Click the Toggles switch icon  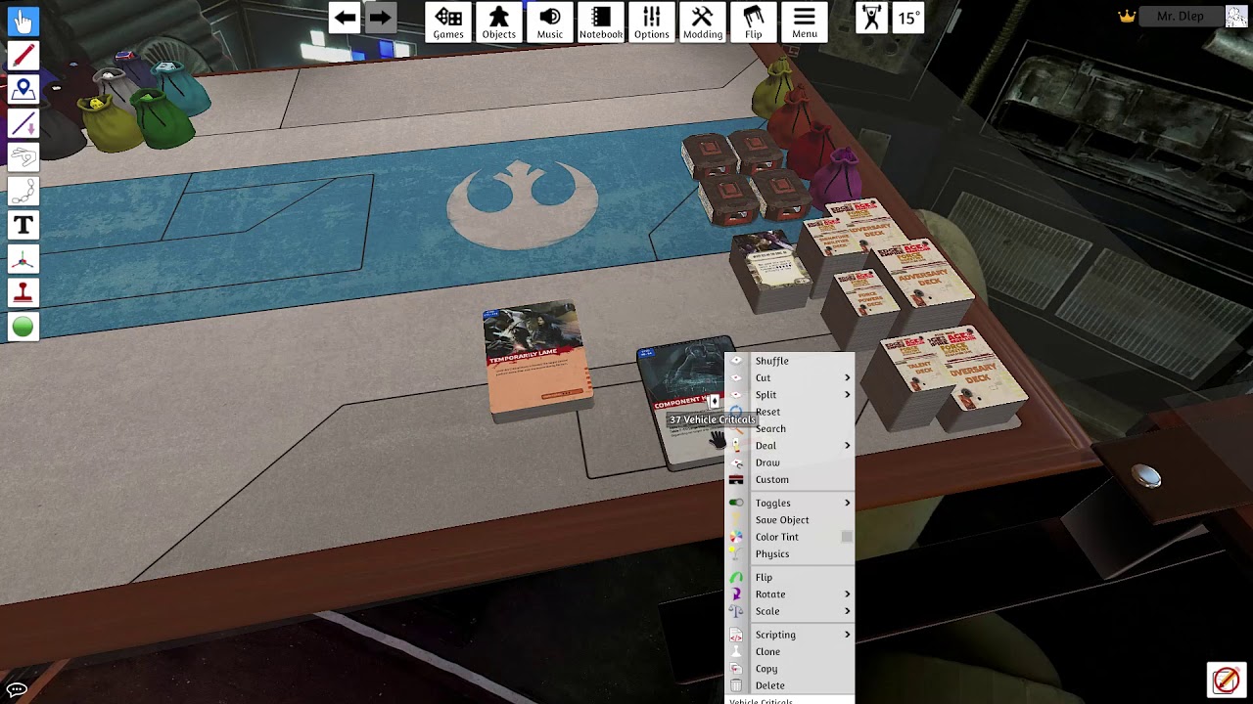tap(736, 503)
